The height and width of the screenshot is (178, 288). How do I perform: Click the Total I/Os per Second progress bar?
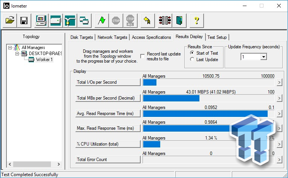coord(208,83)
